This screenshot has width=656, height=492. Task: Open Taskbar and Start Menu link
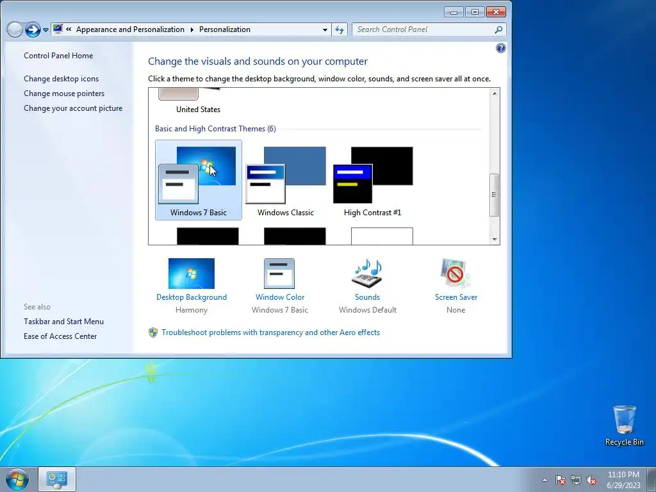pyautogui.click(x=63, y=322)
